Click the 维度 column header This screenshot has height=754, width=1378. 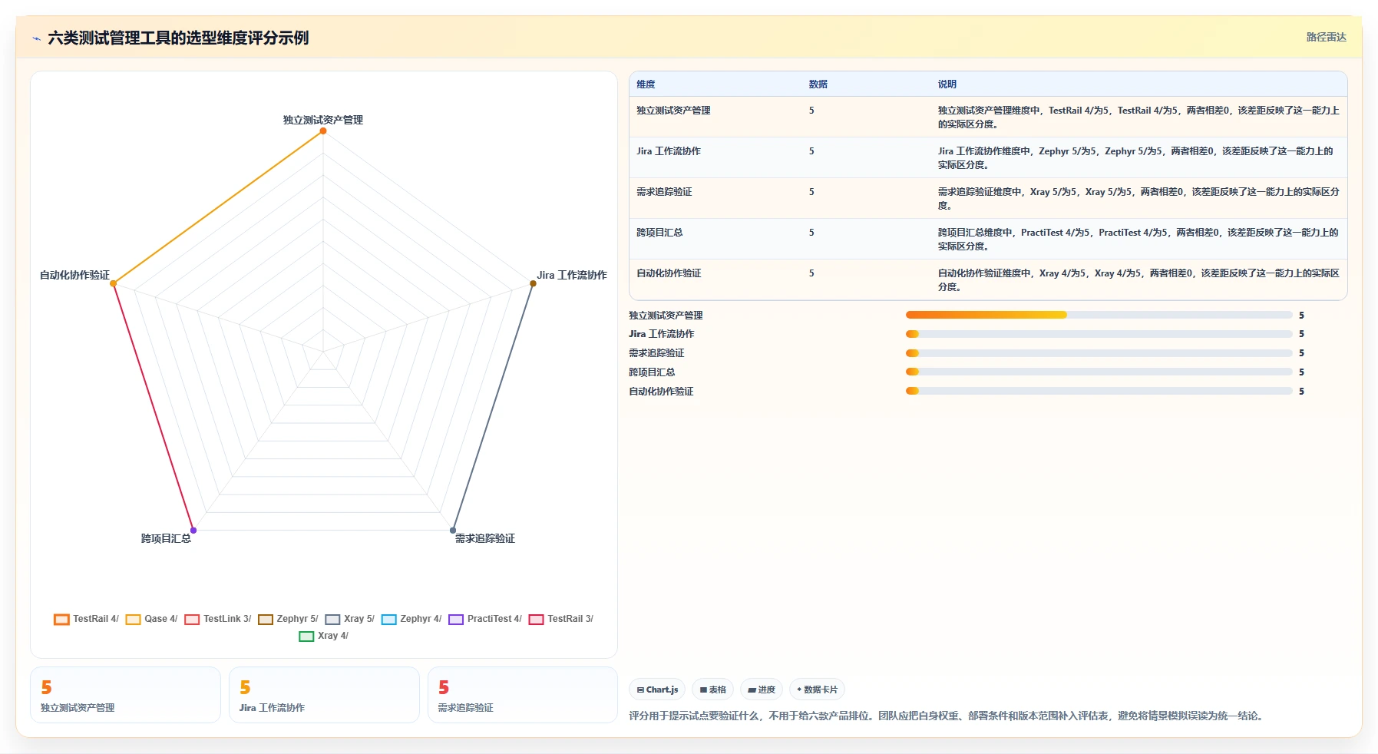(x=646, y=84)
